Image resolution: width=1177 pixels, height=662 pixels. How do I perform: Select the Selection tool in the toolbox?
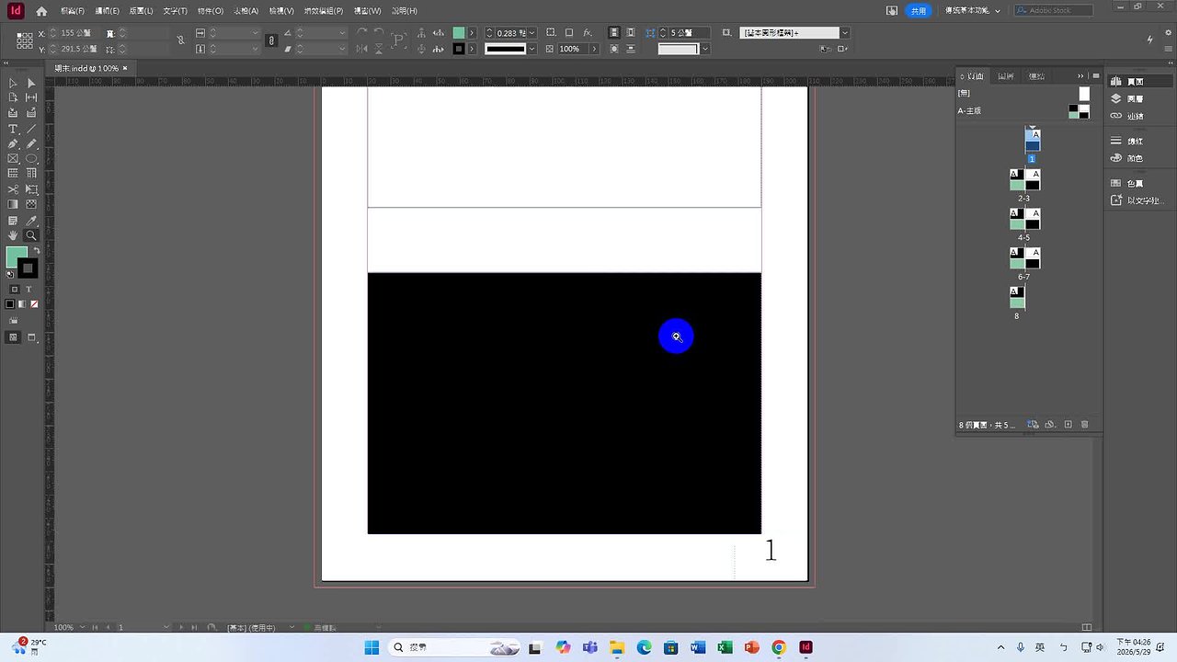(x=13, y=83)
